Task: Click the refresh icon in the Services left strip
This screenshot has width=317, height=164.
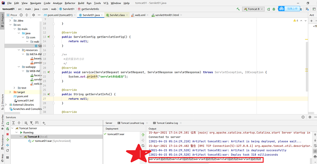Action: pos(7,151)
